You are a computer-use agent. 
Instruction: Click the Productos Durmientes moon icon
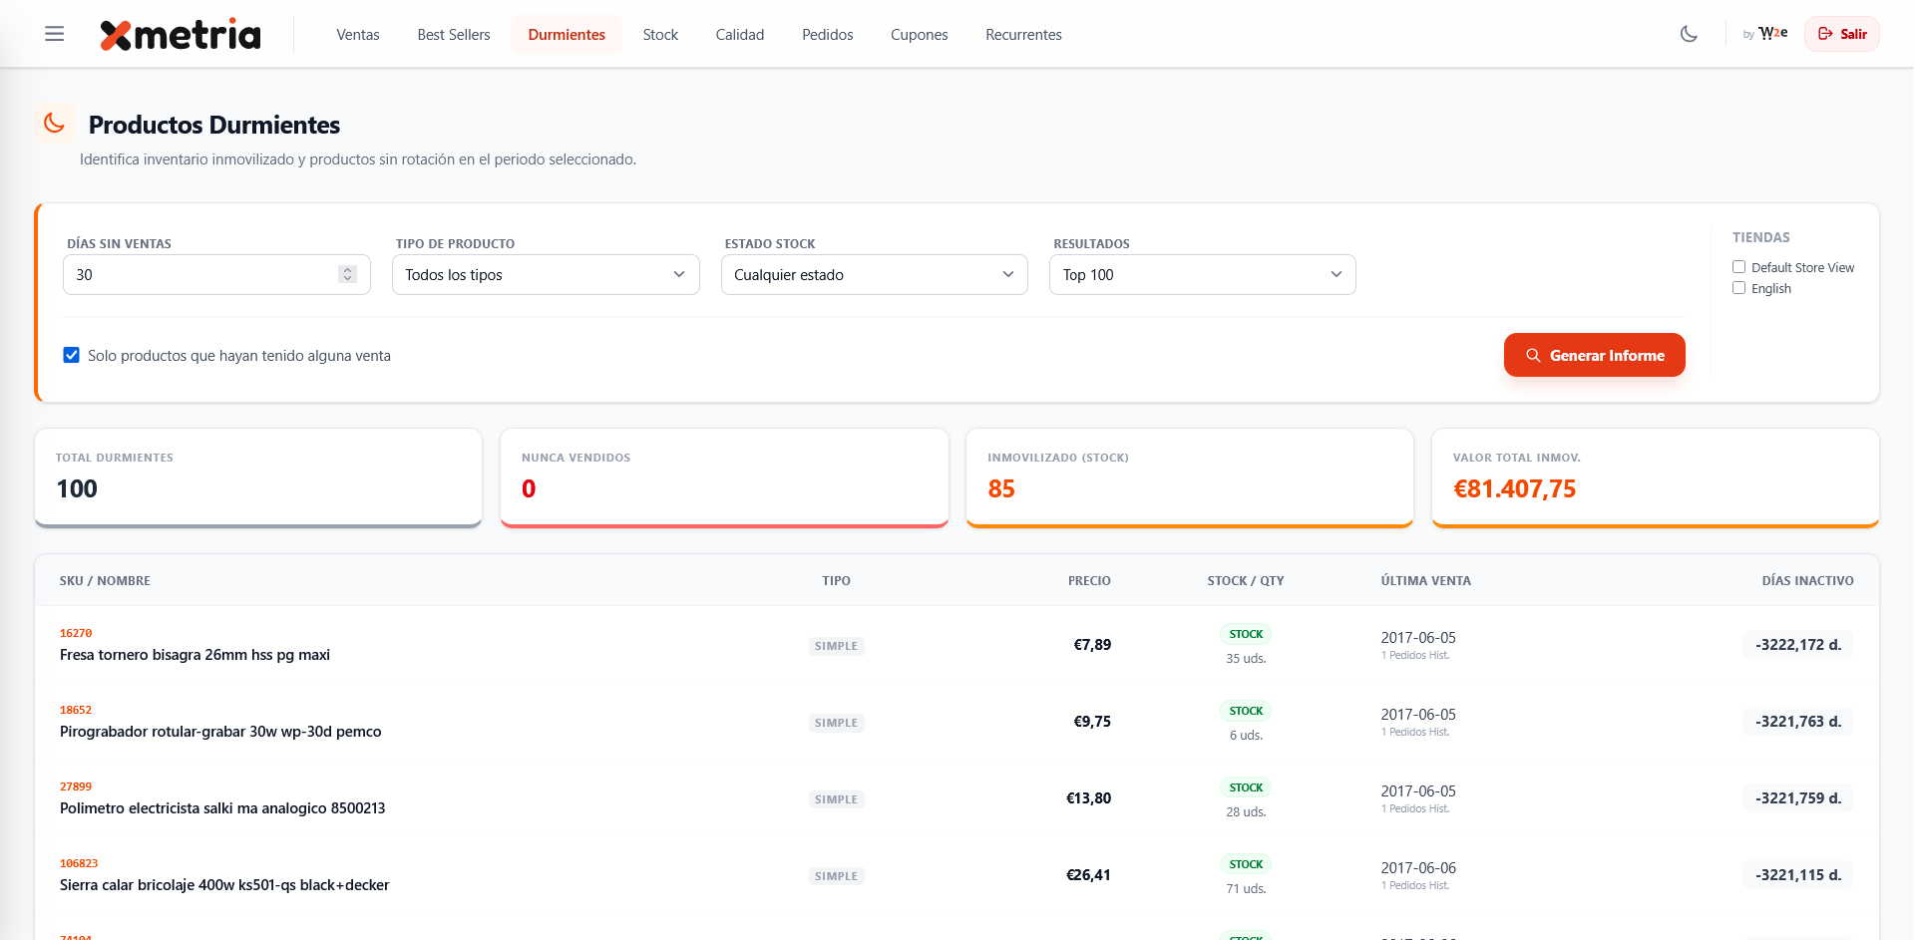55,124
